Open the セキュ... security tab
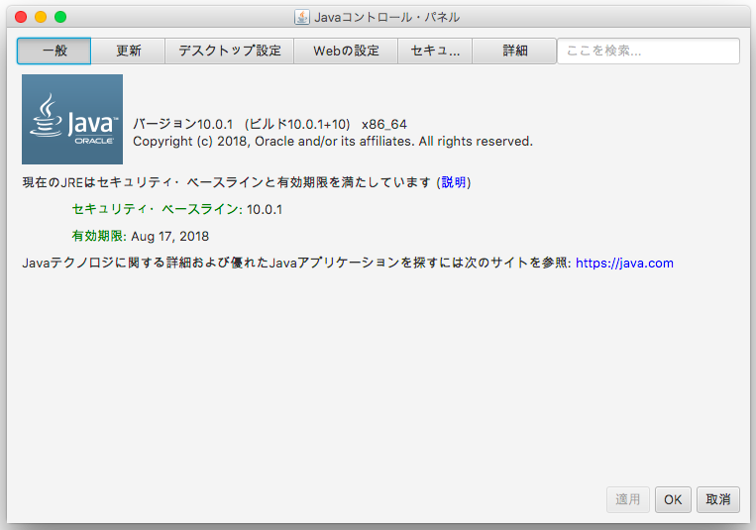Image resolution: width=756 pixels, height=530 pixels. click(435, 51)
